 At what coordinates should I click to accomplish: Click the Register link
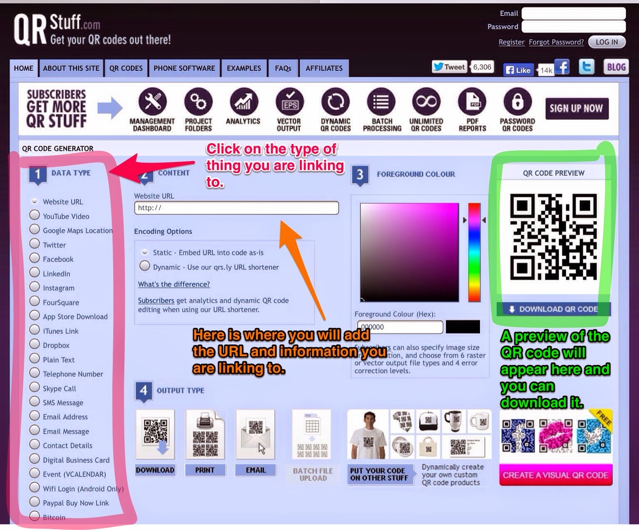point(512,42)
